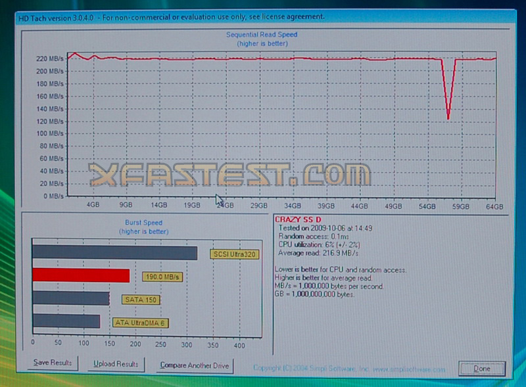Image resolution: width=526 pixels, height=387 pixels.
Task: Open Compare Another Drive
Action: [x=195, y=365]
